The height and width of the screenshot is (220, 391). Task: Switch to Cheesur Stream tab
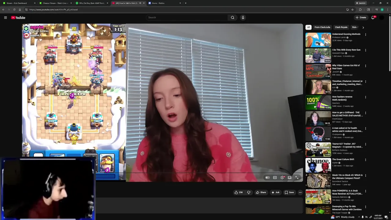[55, 3]
